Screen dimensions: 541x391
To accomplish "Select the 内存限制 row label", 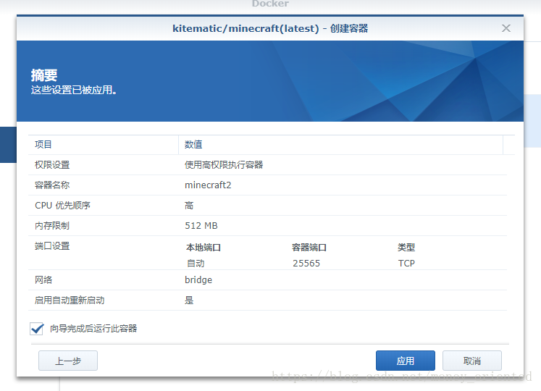I will point(52,226).
